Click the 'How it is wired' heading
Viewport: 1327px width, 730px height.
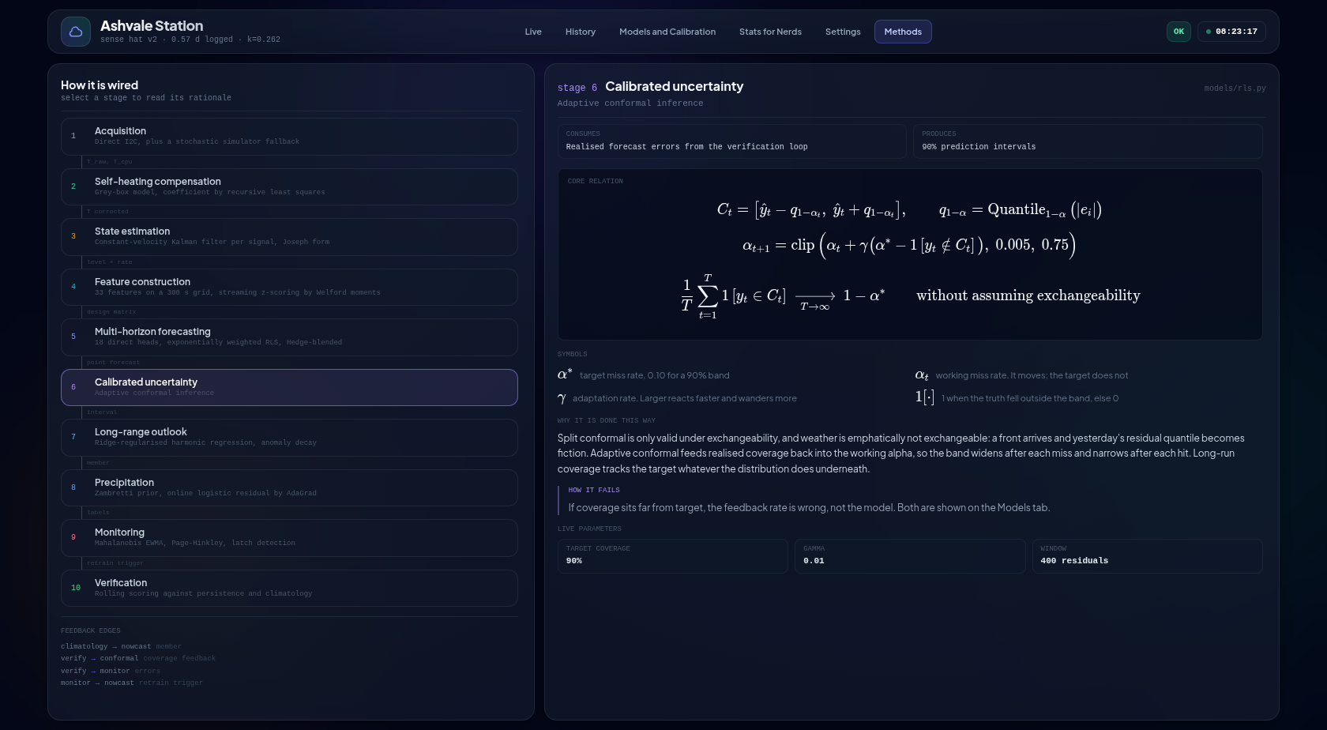coord(100,85)
